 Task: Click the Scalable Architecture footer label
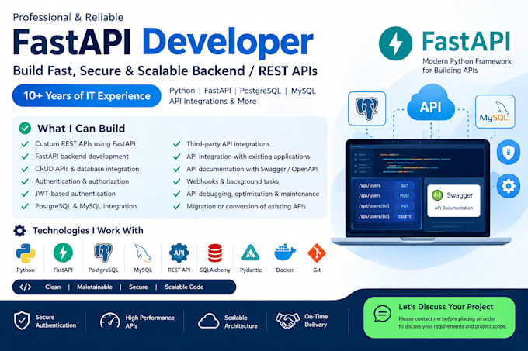pos(241,322)
